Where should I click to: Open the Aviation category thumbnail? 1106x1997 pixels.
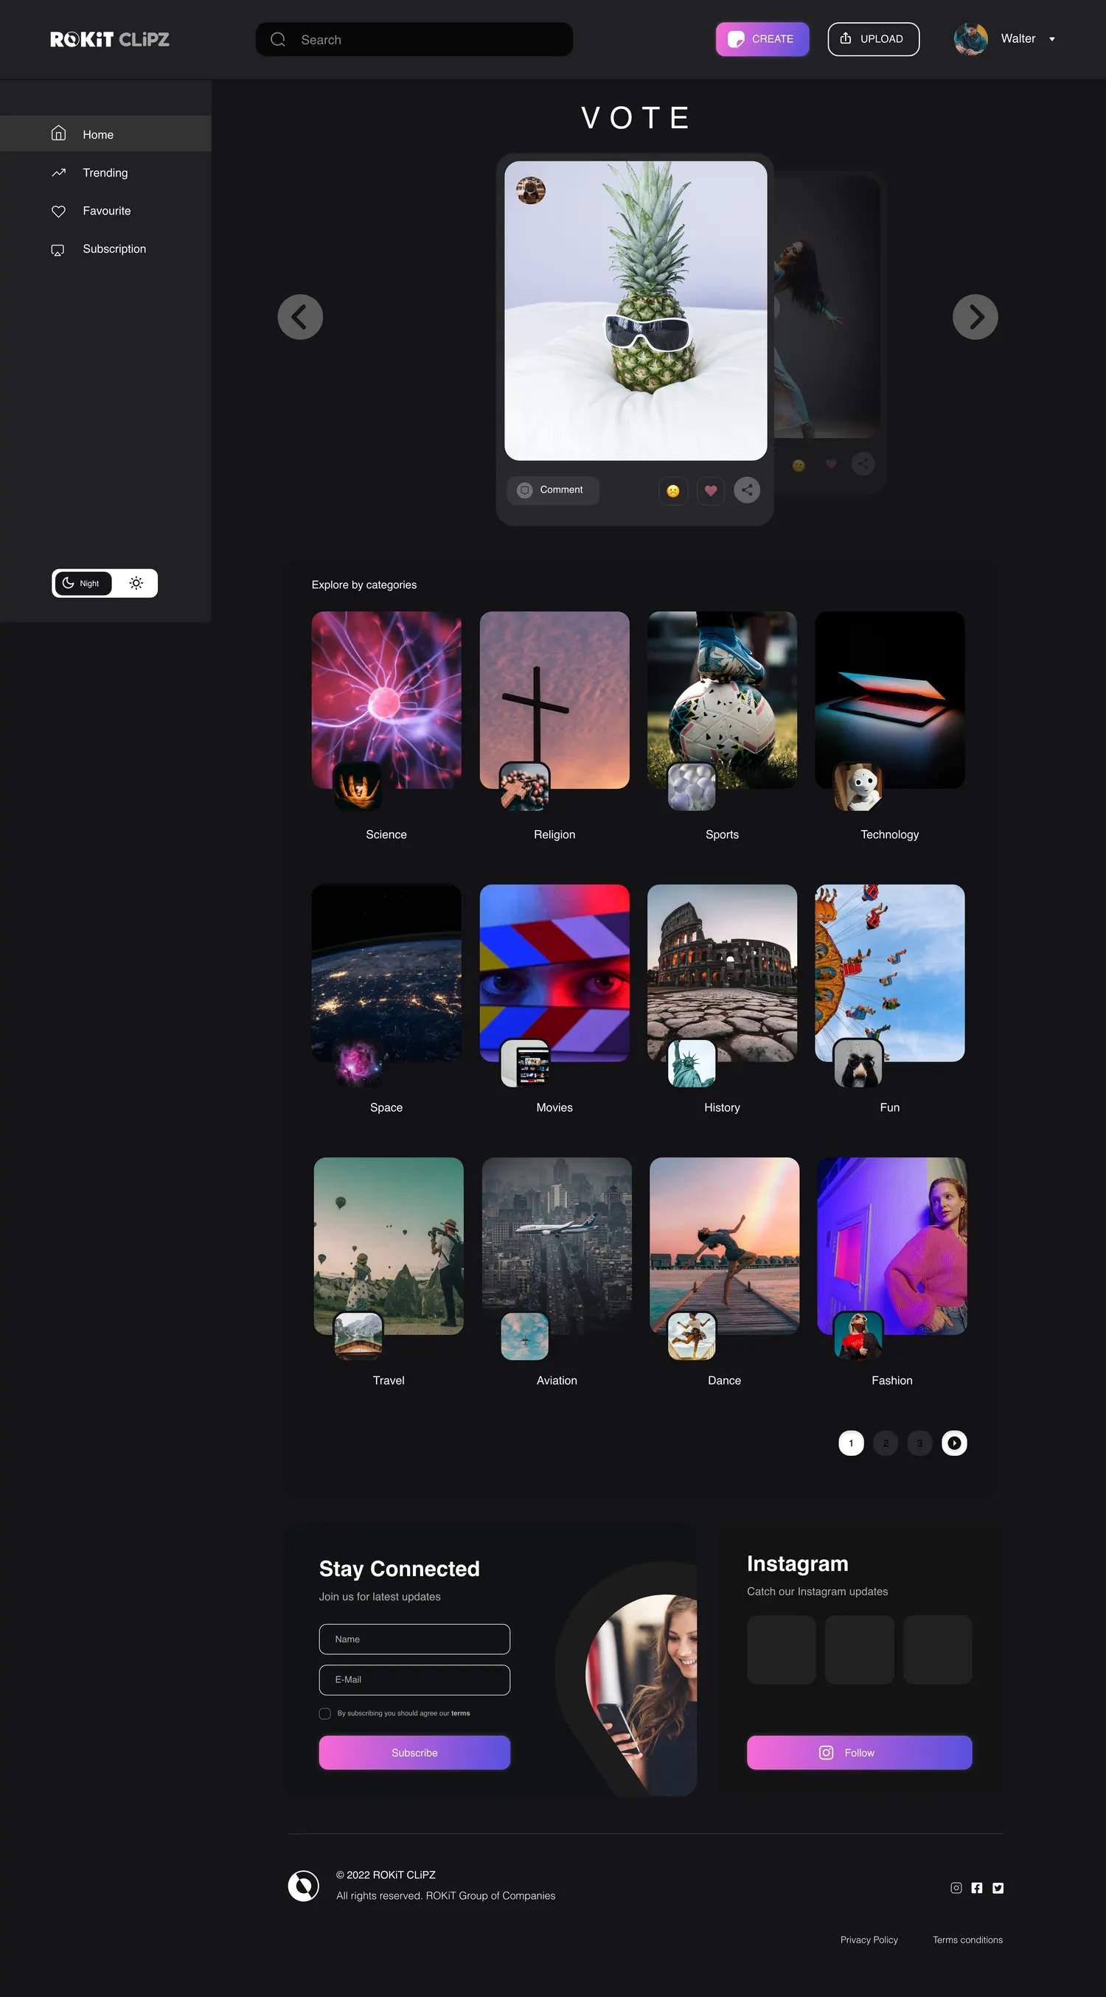pyautogui.click(x=557, y=1246)
